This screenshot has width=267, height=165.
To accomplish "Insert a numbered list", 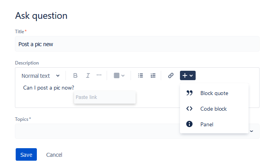I will coord(153,75).
